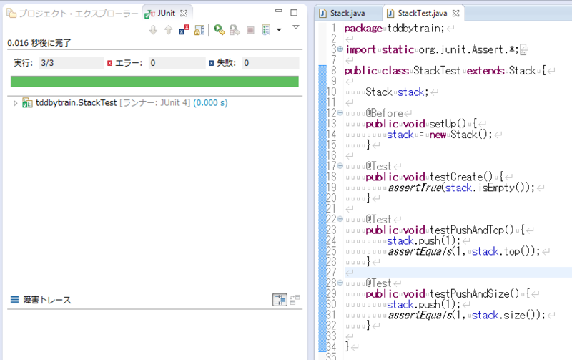Collapse the testPushAndTop fold at line 22
The width and height of the screenshot is (572, 360).
340,219
